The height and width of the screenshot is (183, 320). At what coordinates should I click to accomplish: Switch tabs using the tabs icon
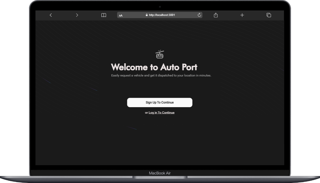click(269, 15)
